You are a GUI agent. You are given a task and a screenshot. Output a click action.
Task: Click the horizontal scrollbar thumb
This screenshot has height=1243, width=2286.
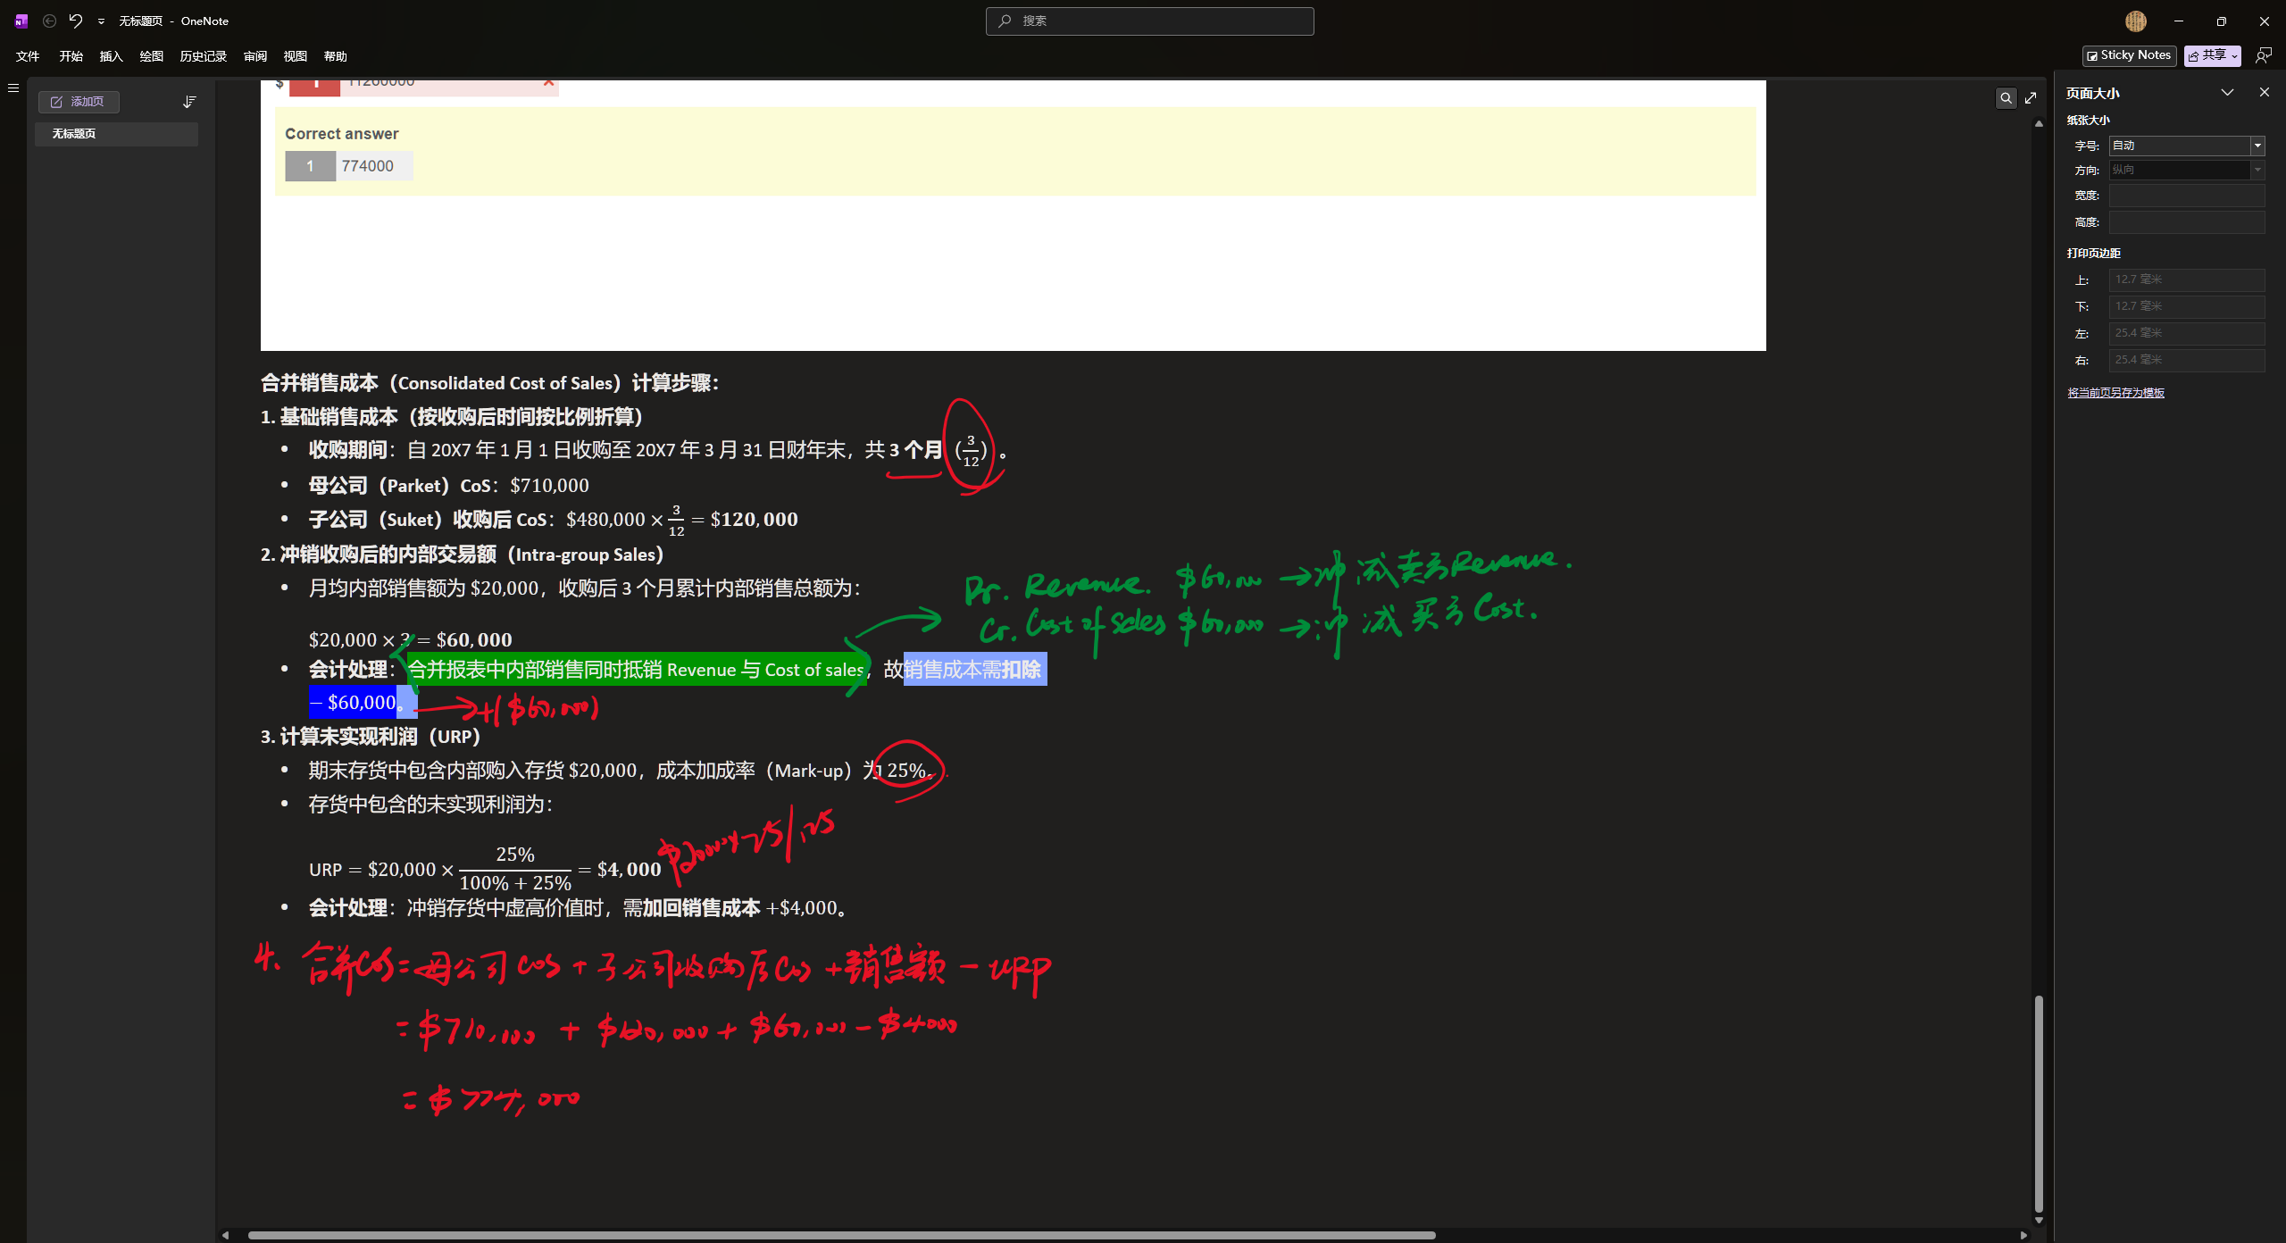pyautogui.click(x=841, y=1235)
